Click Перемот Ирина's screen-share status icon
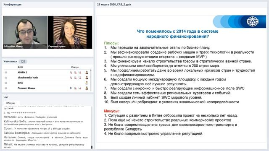The width and height of the screenshot is (269, 151). 80,88
